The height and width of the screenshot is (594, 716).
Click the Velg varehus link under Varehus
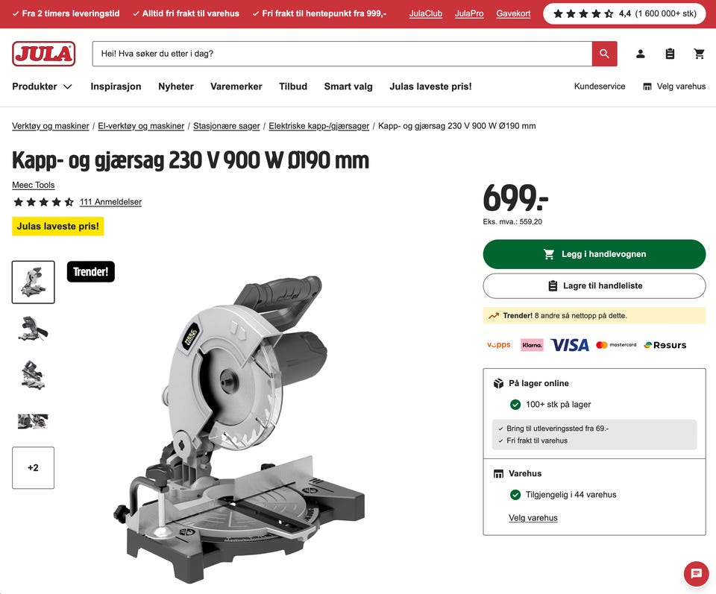(533, 518)
